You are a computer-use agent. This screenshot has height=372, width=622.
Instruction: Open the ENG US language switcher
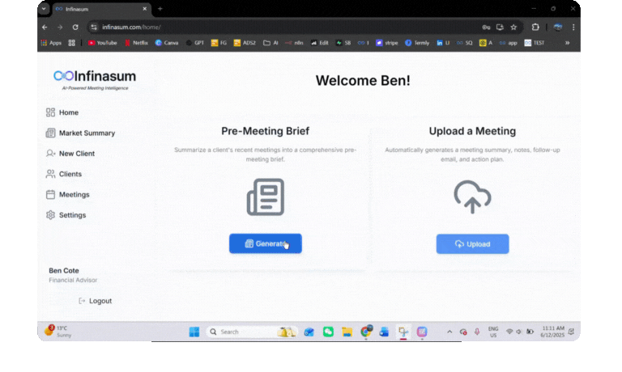tap(493, 332)
